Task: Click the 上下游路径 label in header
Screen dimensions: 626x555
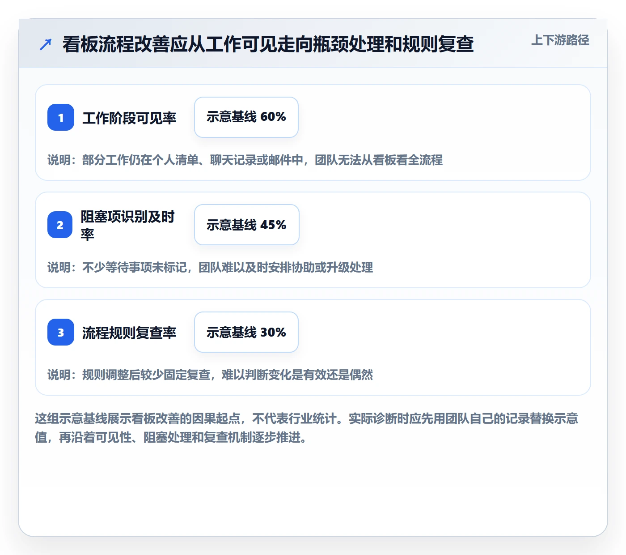Action: (560, 40)
